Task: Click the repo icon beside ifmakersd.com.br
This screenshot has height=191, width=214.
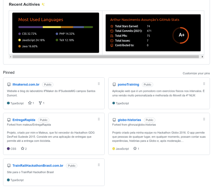Action: click(x=9, y=85)
